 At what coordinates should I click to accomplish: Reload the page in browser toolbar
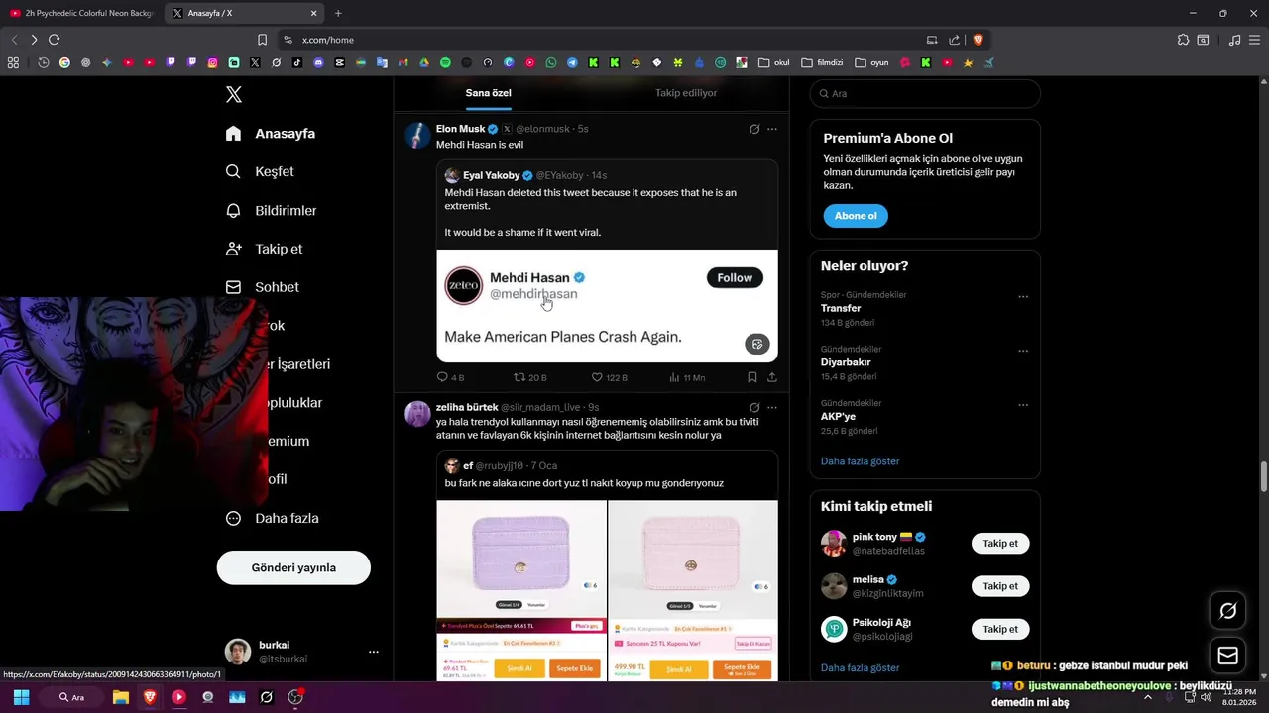54,40
